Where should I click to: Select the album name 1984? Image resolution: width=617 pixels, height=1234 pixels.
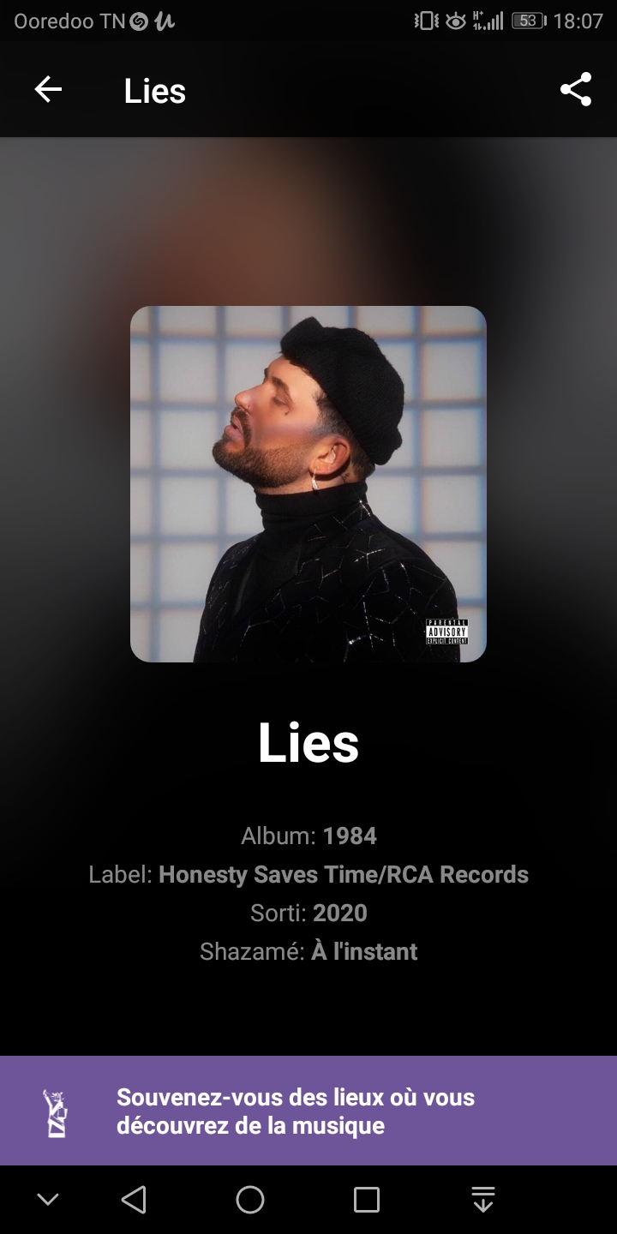[350, 836]
